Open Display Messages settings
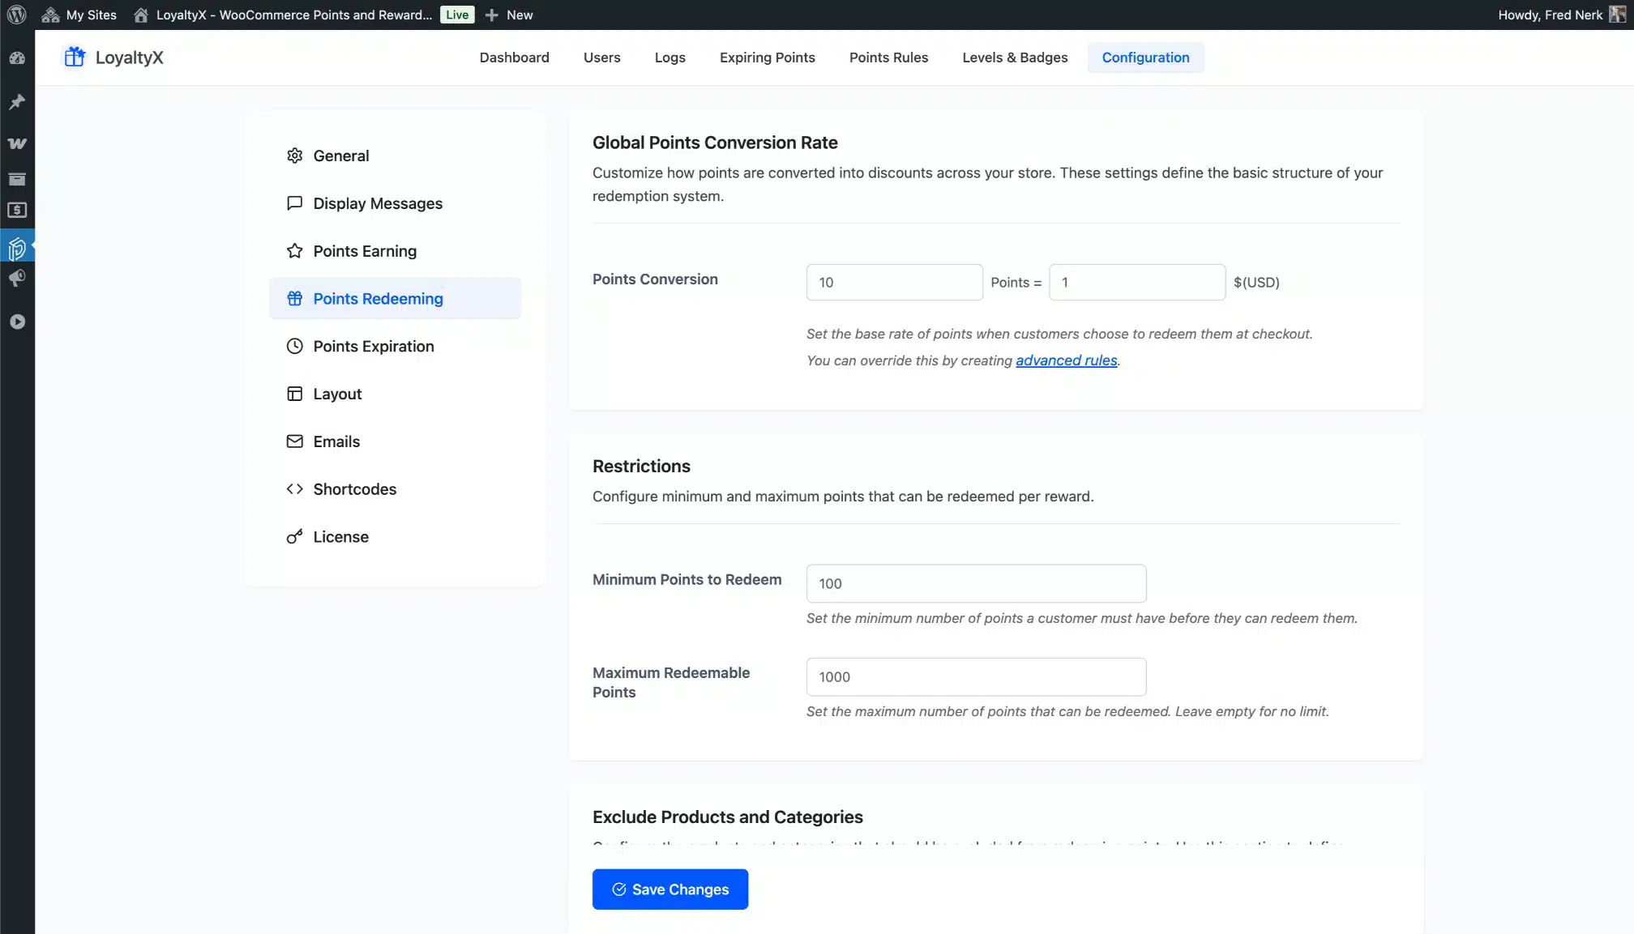The image size is (1634, 934). [x=395, y=203]
